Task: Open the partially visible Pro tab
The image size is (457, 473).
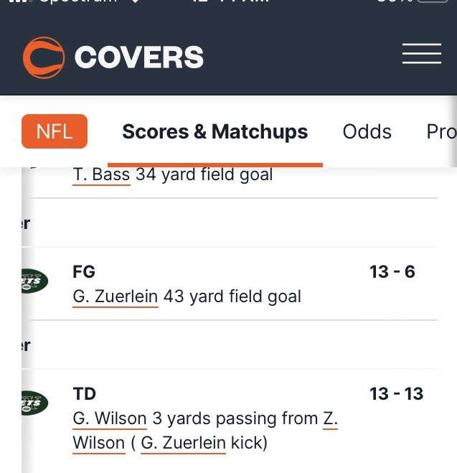Action: tap(440, 132)
